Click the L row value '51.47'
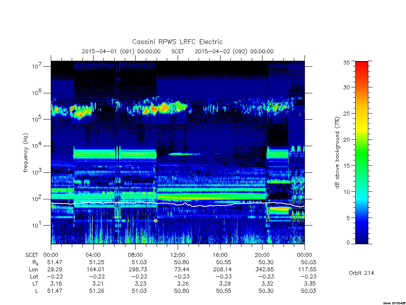Screen dimensions: 406x305 pos(55,291)
